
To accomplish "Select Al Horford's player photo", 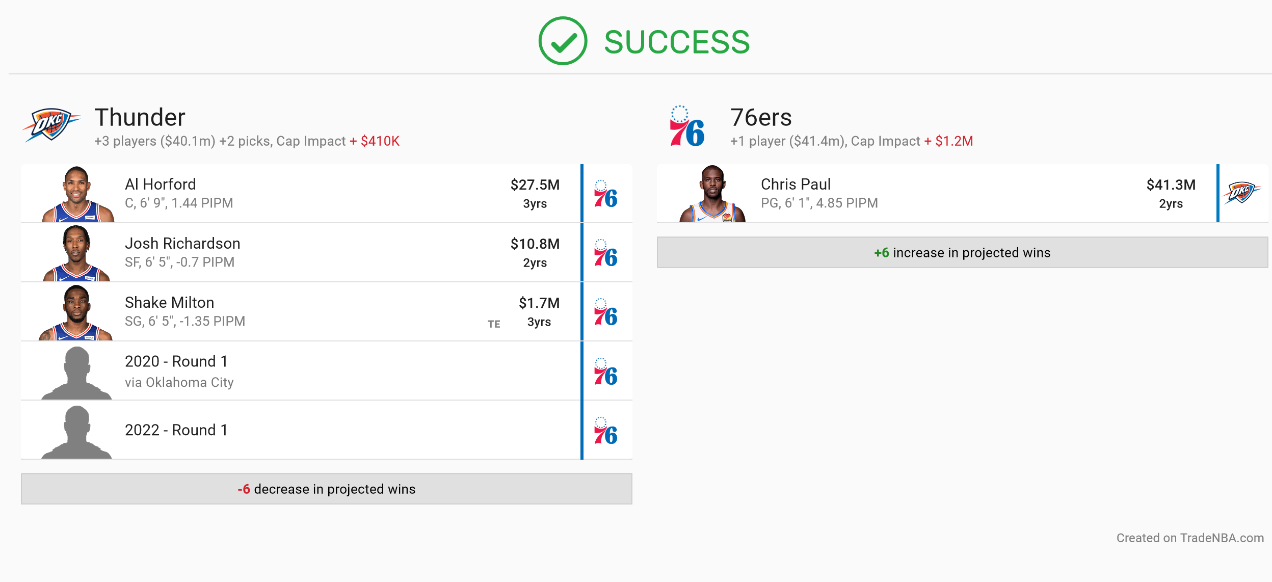I will [77, 194].
